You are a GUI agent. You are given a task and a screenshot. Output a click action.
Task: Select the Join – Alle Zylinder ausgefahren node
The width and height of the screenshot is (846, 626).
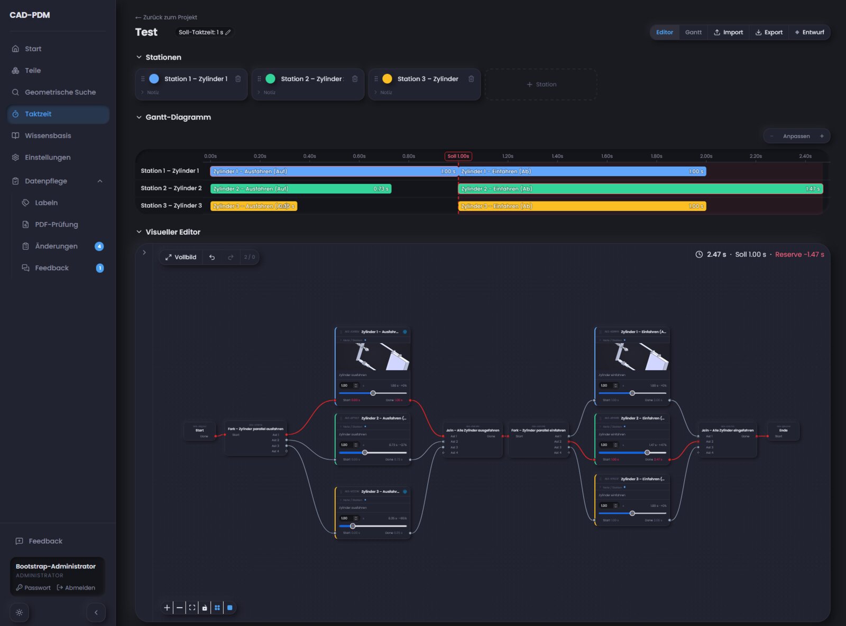[473, 439]
